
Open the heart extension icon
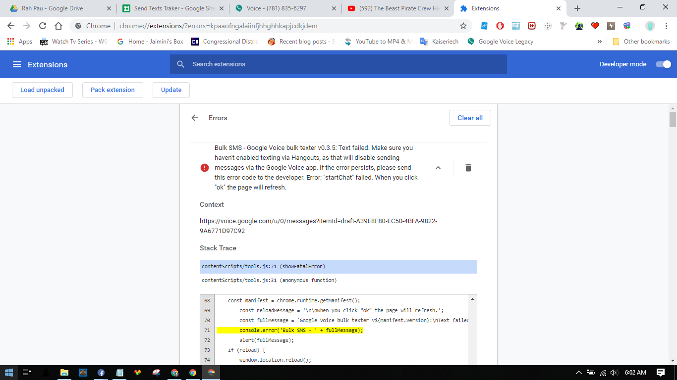coord(595,26)
